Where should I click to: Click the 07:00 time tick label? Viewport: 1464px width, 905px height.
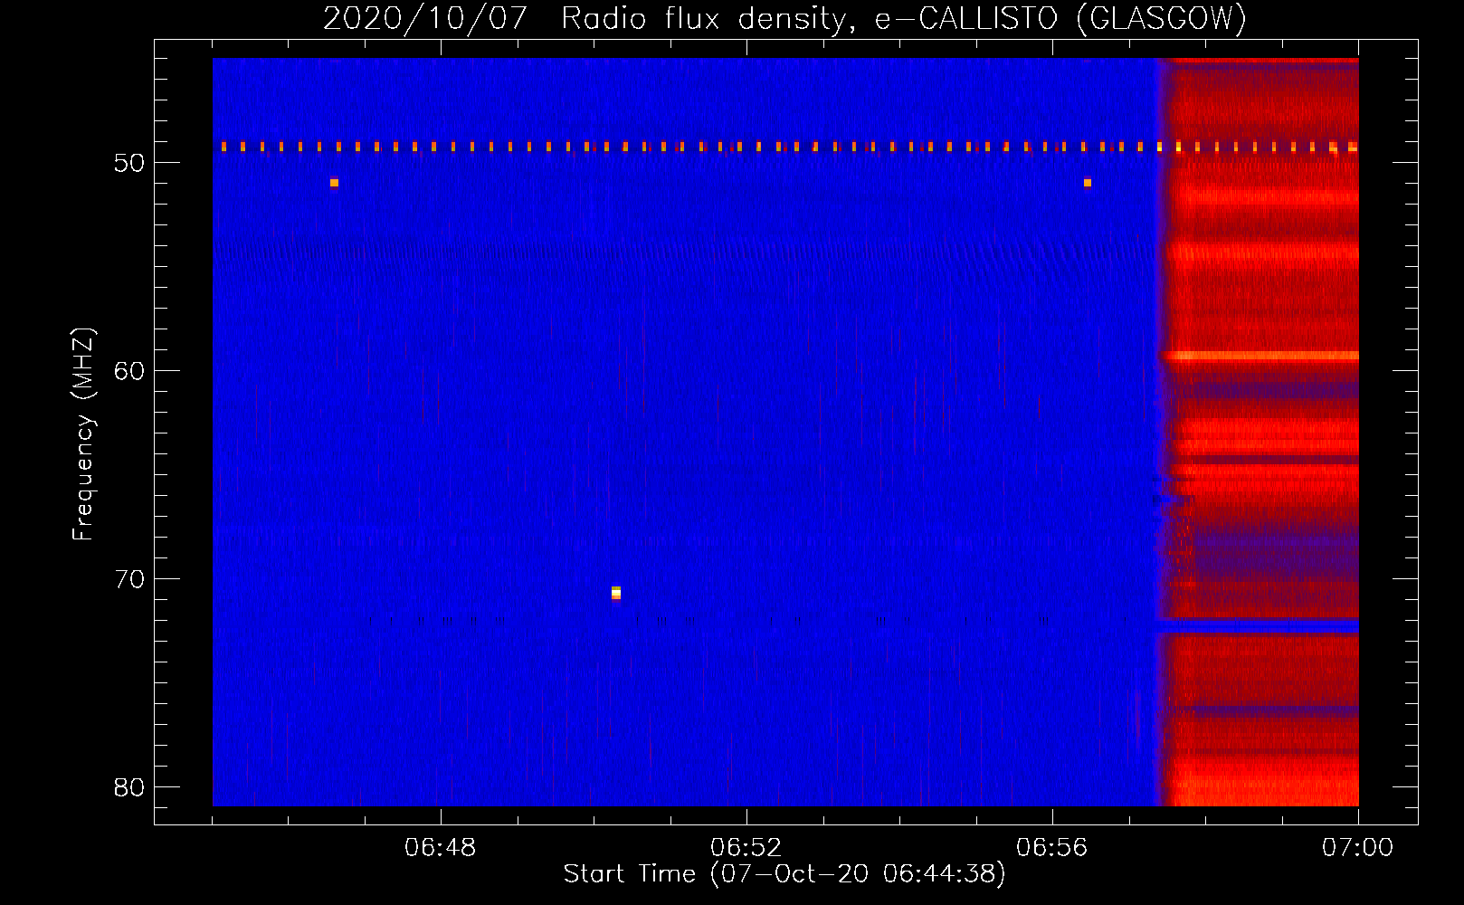point(1358,848)
